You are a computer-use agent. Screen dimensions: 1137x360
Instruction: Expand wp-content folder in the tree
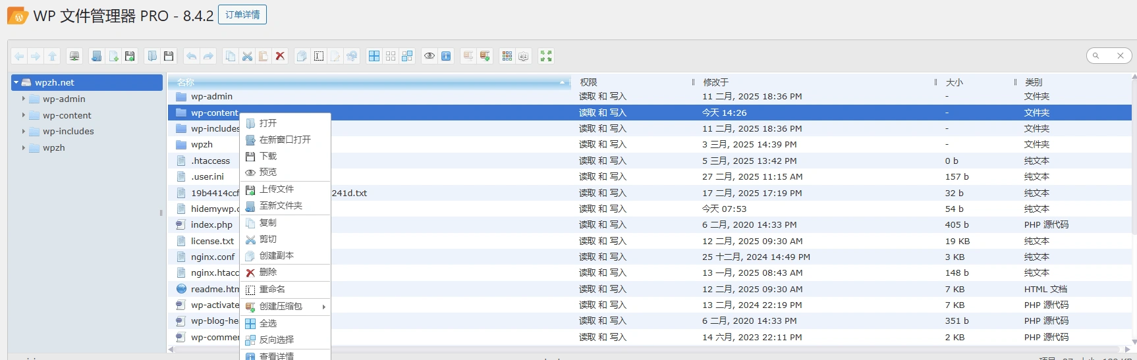click(x=24, y=115)
